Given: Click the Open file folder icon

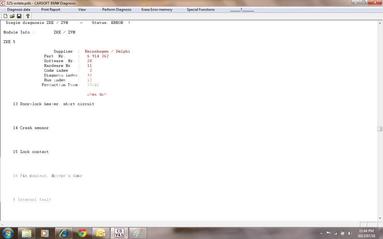Looking at the screenshot, I should tap(12, 16).
